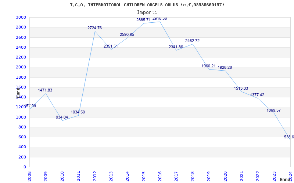Select the 2014 x-axis year label

point(127,176)
